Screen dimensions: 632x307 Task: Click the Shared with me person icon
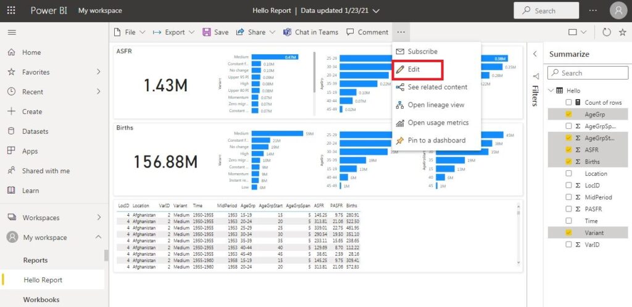point(12,171)
